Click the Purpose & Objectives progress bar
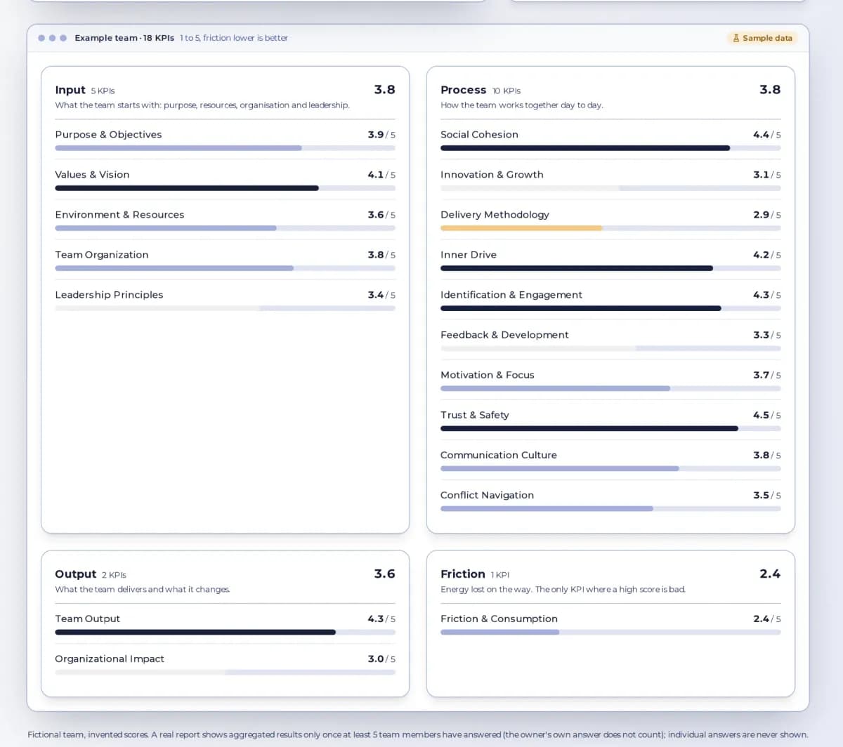843x747 pixels. point(225,148)
